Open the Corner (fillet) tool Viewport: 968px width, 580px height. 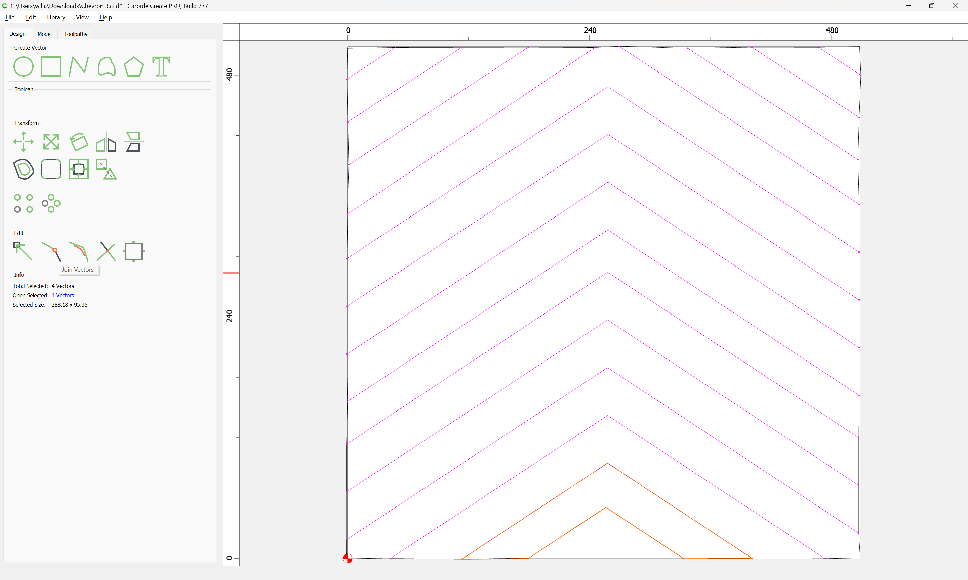tap(51, 169)
